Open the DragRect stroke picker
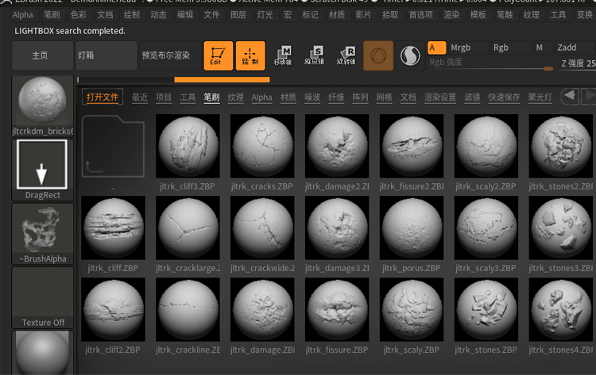The height and width of the screenshot is (375, 596). 43,170
